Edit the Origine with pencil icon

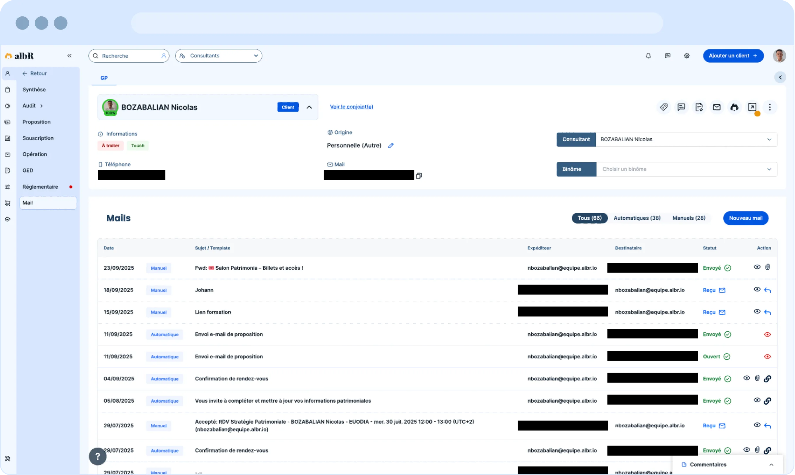pos(390,145)
